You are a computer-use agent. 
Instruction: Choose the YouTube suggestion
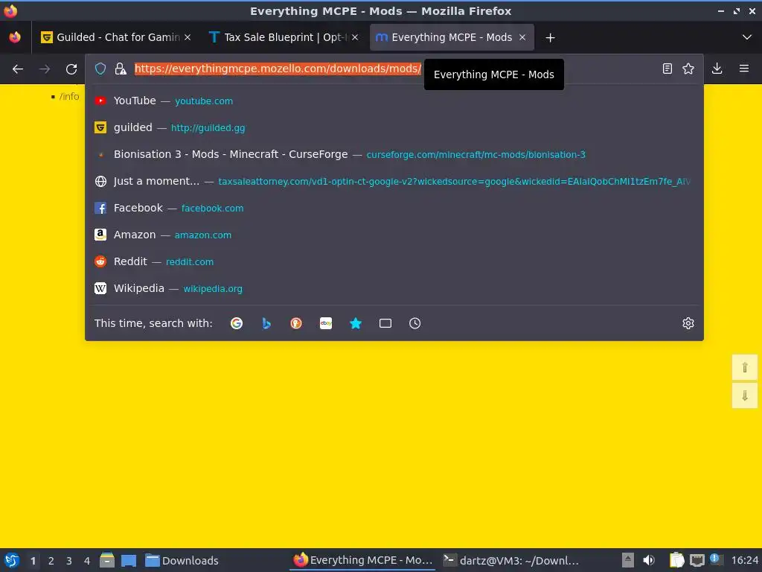click(394, 101)
